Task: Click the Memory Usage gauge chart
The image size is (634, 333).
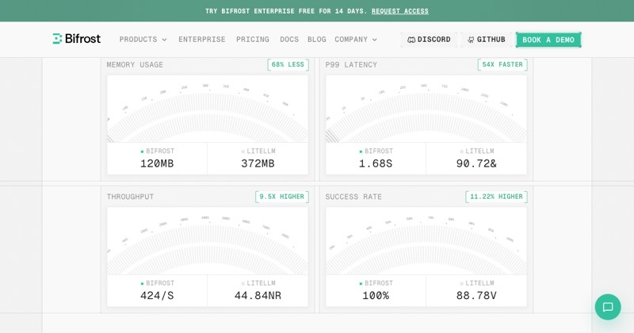Action: click(x=208, y=109)
